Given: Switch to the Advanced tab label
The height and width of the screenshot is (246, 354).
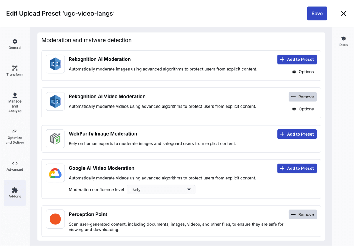Looking at the screenshot, I should tap(15, 170).
